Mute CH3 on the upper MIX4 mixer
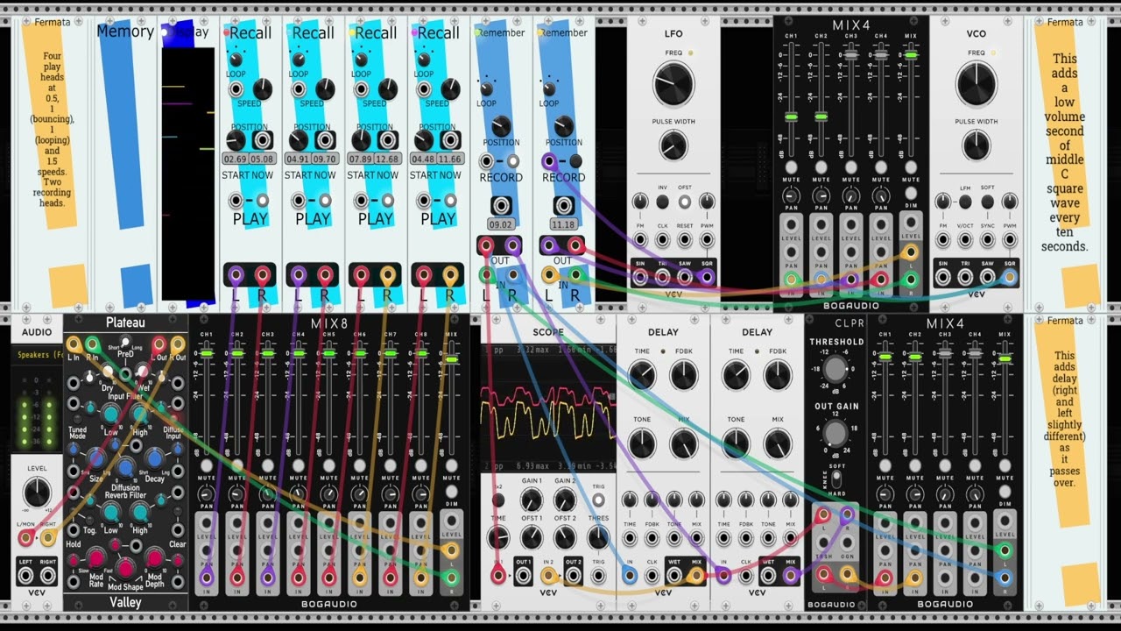This screenshot has width=1121, height=631. point(851,167)
